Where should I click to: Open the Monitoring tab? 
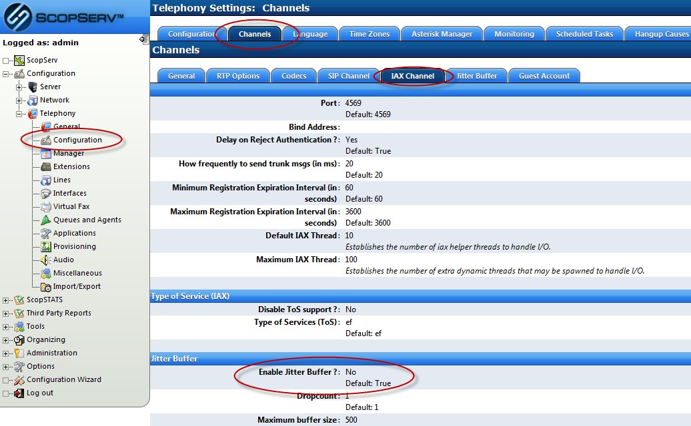pyautogui.click(x=514, y=34)
